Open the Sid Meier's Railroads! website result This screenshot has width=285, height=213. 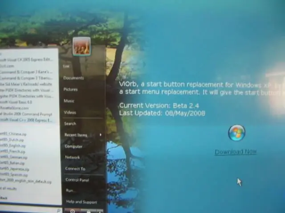point(26,84)
